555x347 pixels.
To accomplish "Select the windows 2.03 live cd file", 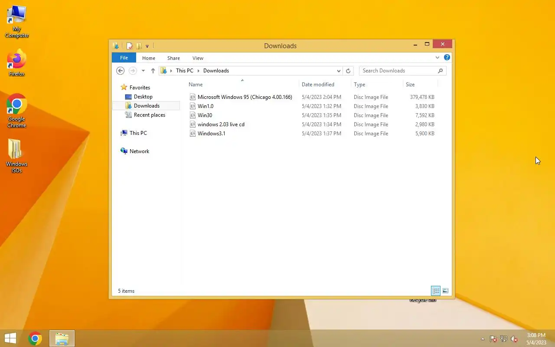I will click(221, 124).
